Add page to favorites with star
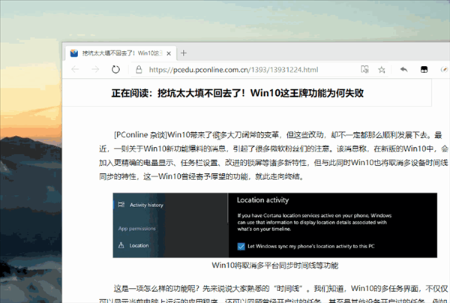This screenshot has height=303, width=450. tap(382, 70)
